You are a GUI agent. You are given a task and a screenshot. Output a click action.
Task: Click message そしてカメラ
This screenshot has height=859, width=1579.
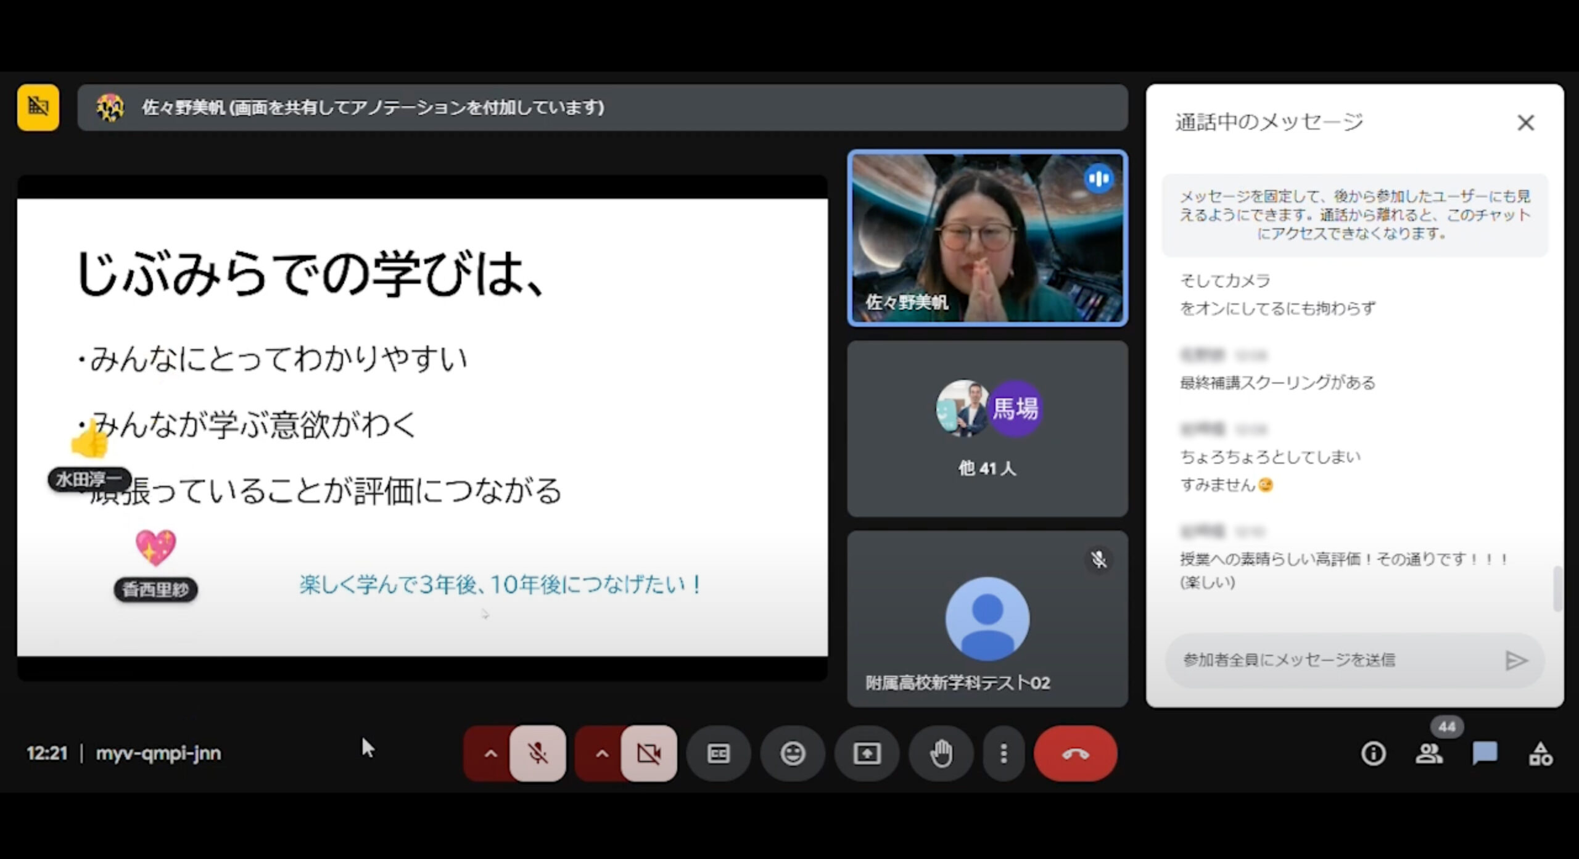(x=1225, y=281)
